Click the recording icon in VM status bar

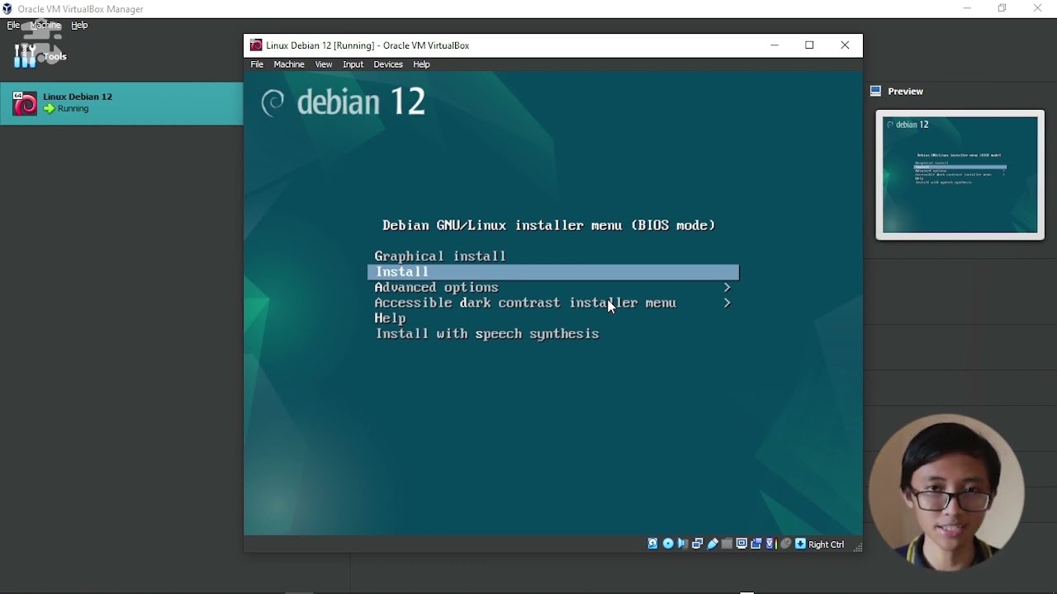[x=756, y=544]
